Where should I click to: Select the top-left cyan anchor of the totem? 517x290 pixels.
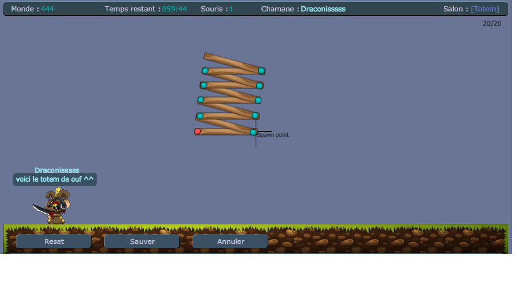click(205, 71)
